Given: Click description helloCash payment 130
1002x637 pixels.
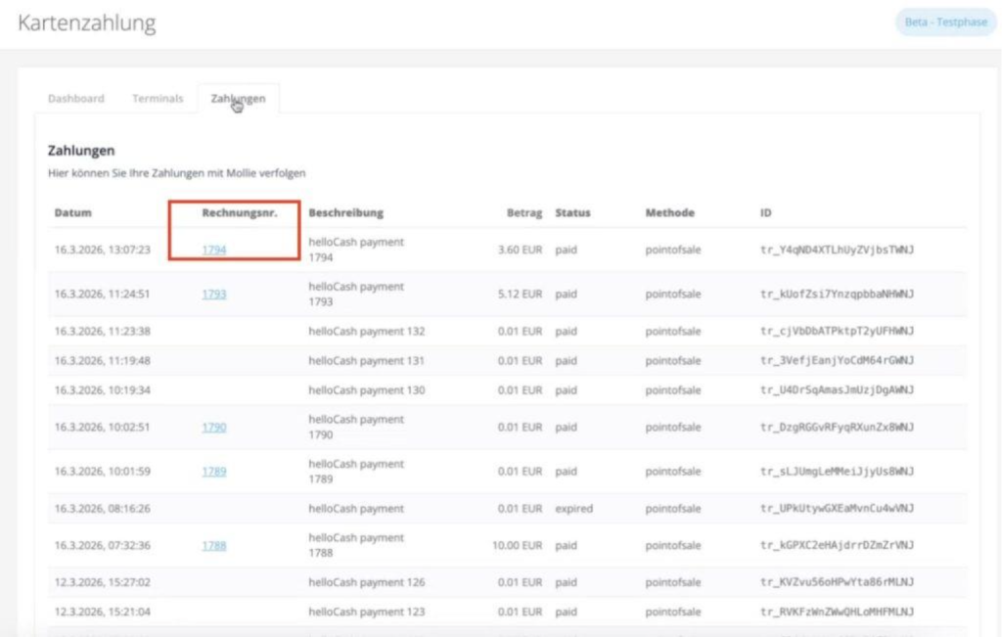Looking at the screenshot, I should pyautogui.click(x=367, y=389).
